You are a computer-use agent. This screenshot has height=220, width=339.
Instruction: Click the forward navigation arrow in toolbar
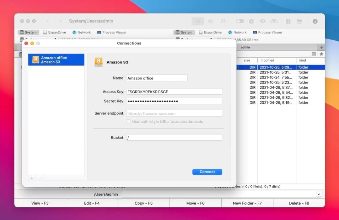(60, 21)
